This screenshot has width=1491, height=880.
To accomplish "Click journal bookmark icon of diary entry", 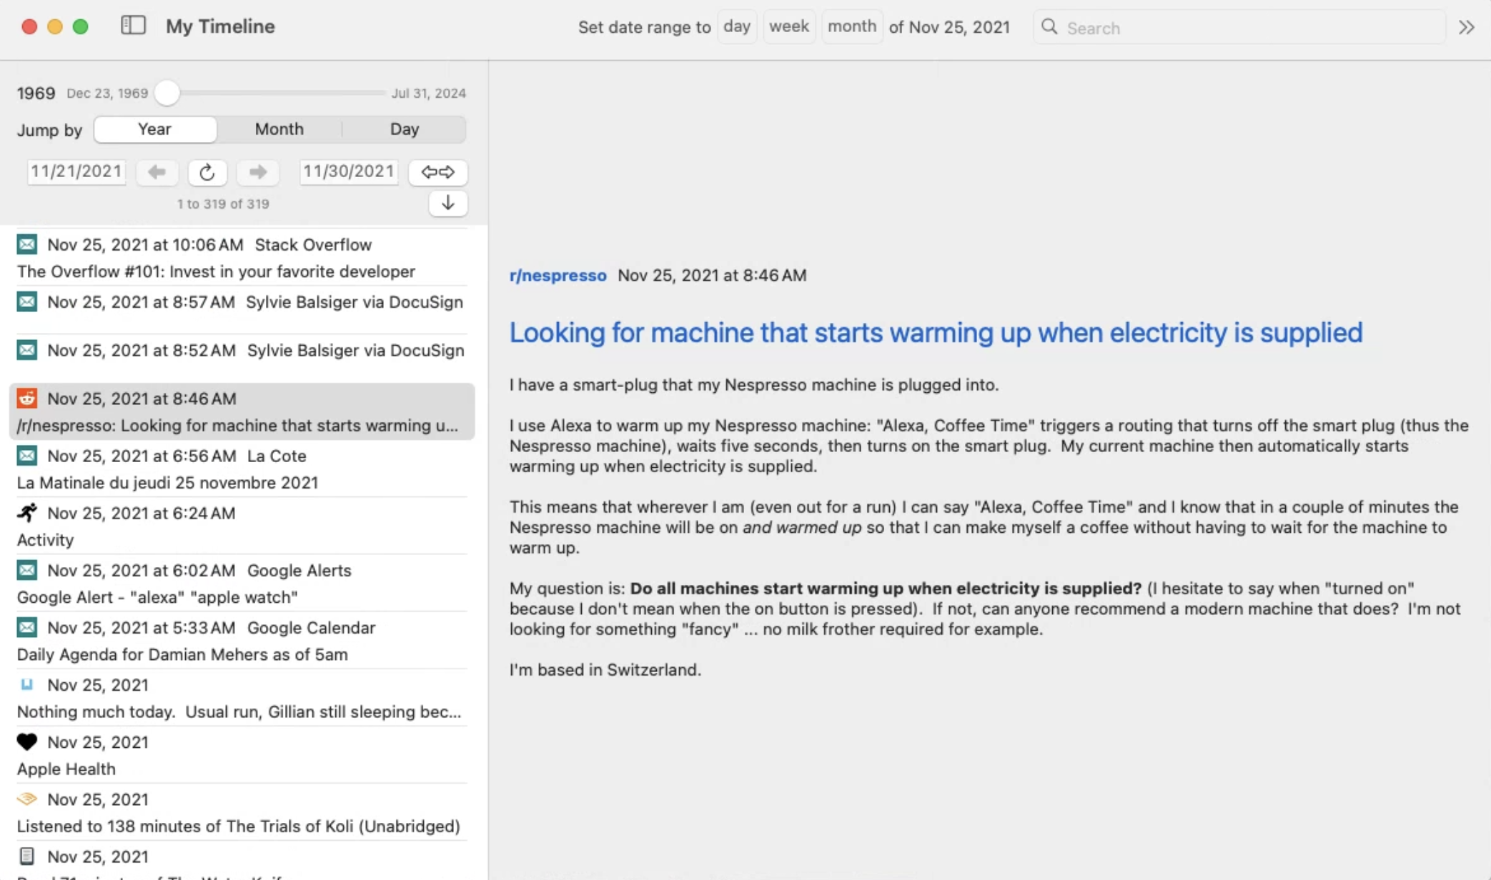I will 27,684.
